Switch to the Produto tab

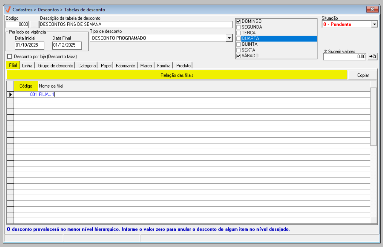pyautogui.click(x=183, y=66)
